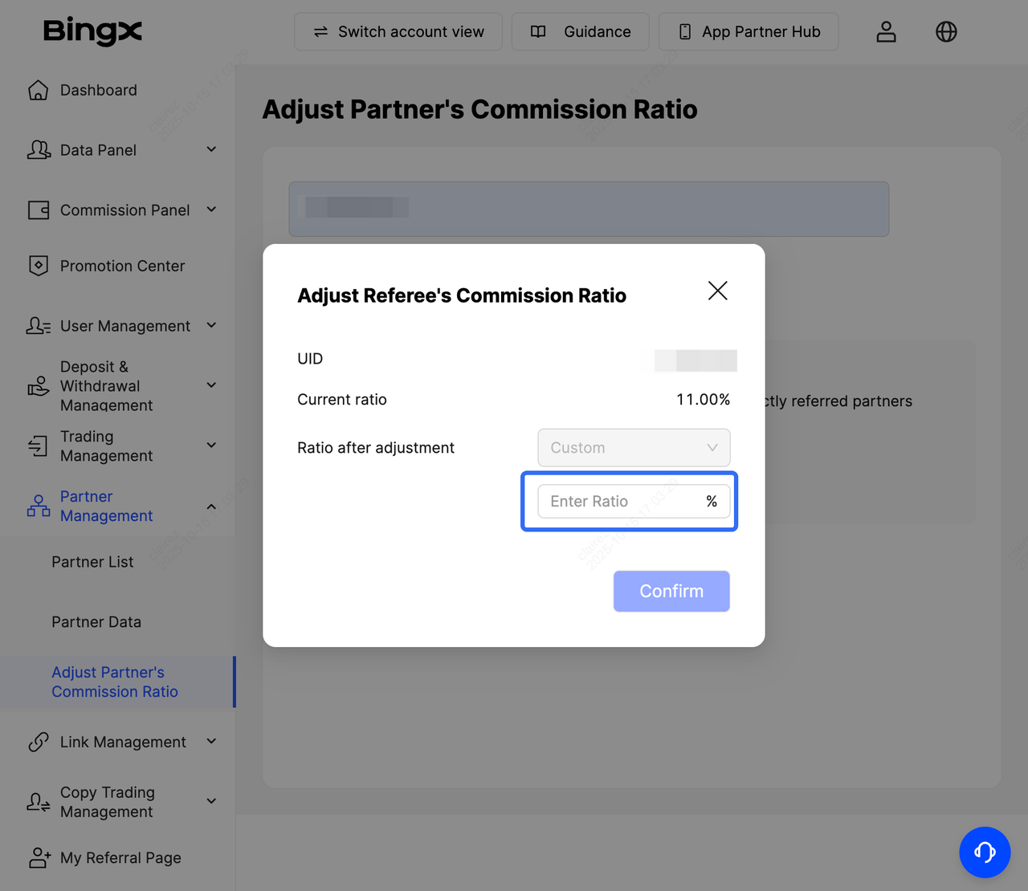Click the Promotion Center shield icon
The image size is (1028, 891).
tap(38, 266)
